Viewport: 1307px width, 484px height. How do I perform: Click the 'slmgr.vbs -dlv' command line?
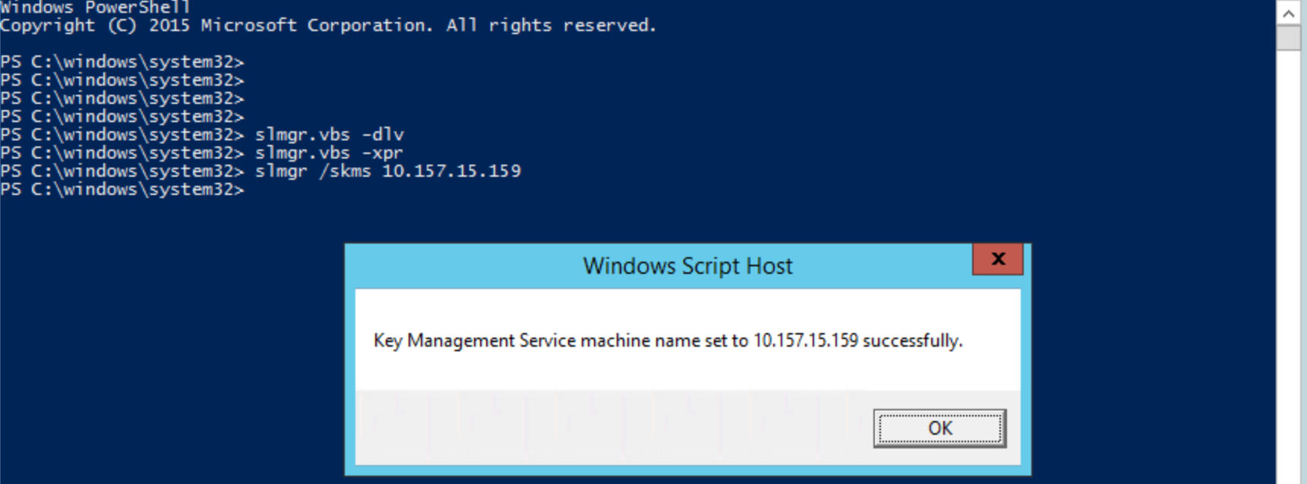point(202,135)
